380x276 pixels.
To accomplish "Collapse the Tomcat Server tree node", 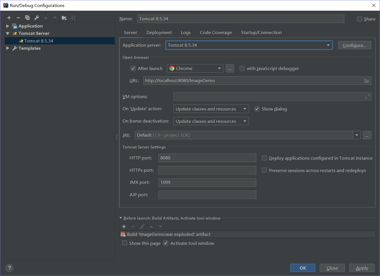I will click(x=8, y=33).
